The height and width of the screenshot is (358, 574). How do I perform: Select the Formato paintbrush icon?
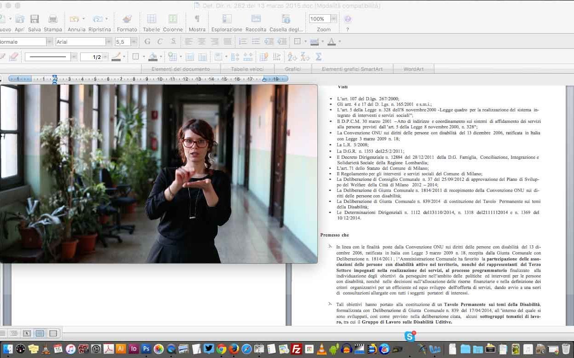(x=127, y=19)
